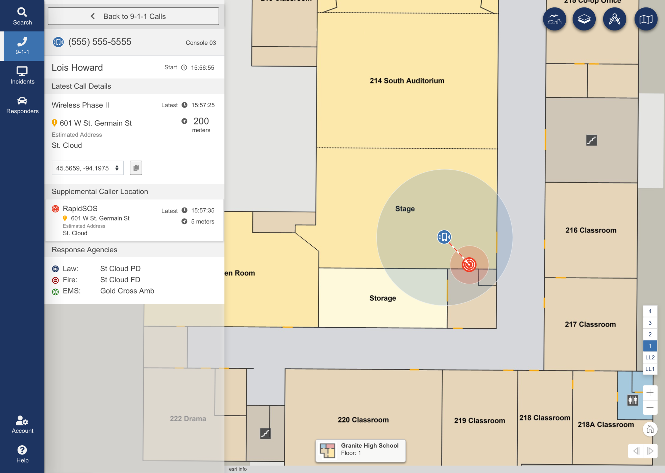Open the measurement compass tool
665x473 pixels.
click(x=614, y=19)
